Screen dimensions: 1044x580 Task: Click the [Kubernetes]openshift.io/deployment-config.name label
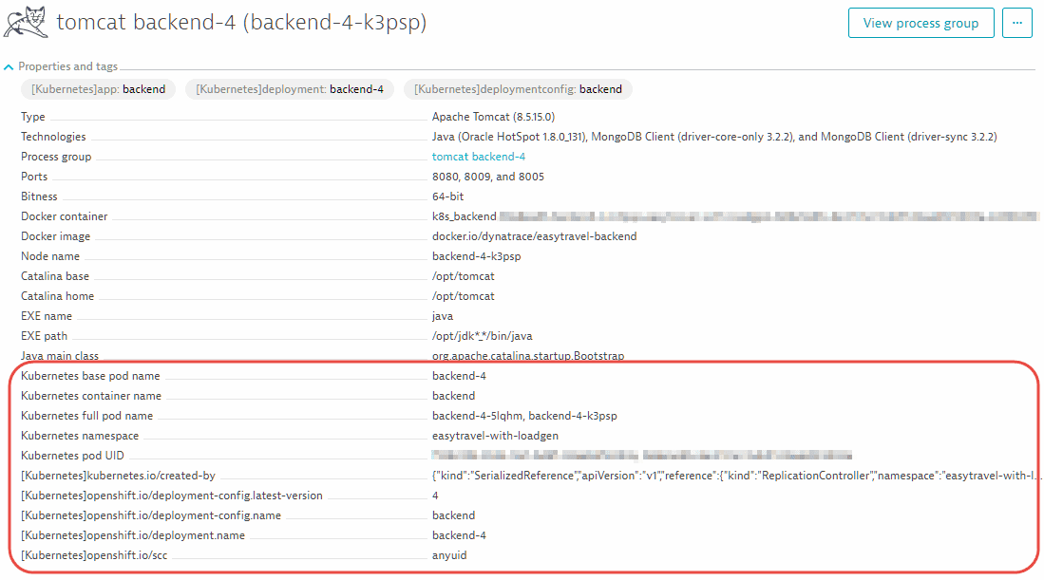pyautogui.click(x=150, y=515)
